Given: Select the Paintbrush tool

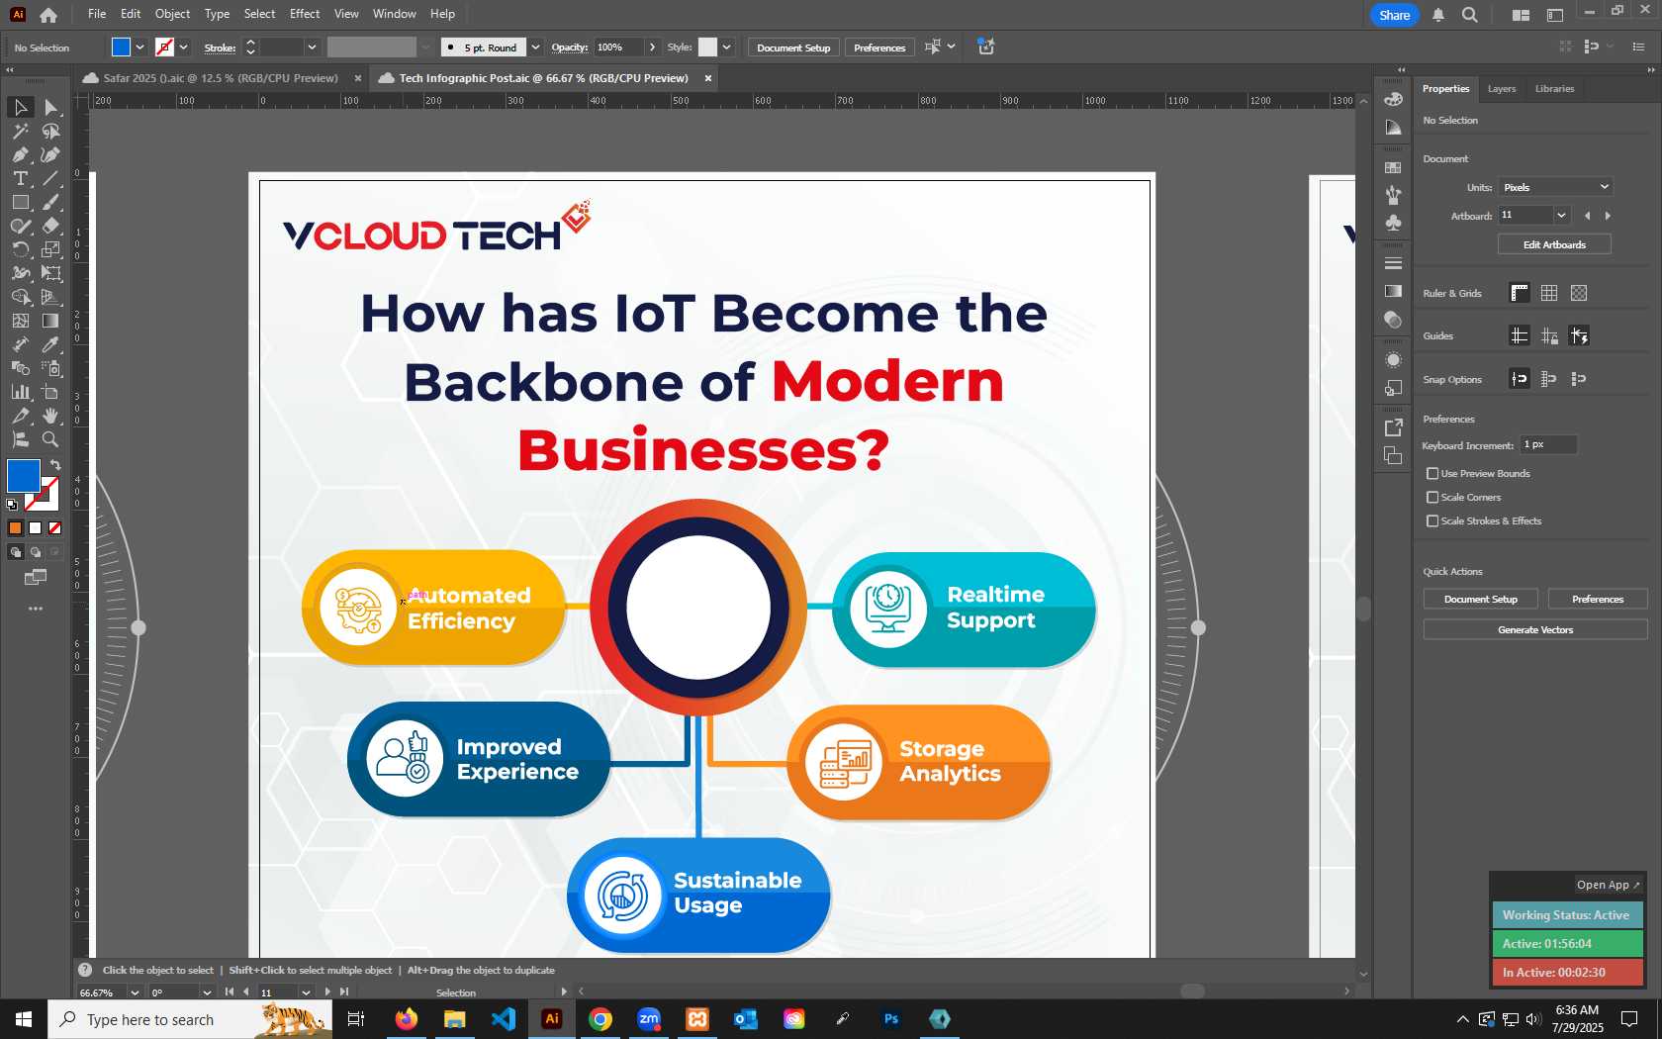Looking at the screenshot, I should pos(50,202).
